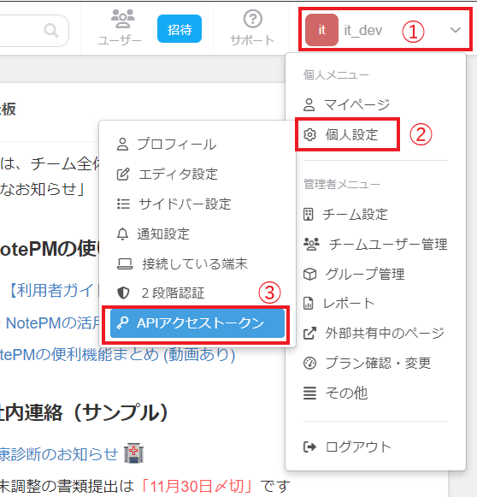Open NotePMの便利機能まとめ (動画あり) link

pyautogui.click(x=117, y=355)
